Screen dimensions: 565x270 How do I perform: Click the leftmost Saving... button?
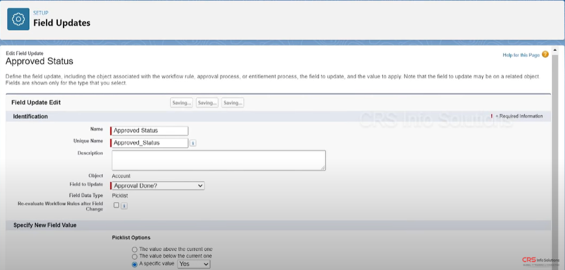[181, 103]
